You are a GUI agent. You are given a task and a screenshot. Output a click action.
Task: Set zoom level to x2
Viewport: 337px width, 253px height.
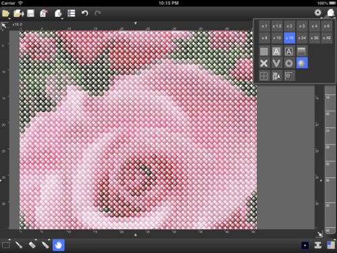(x=289, y=26)
